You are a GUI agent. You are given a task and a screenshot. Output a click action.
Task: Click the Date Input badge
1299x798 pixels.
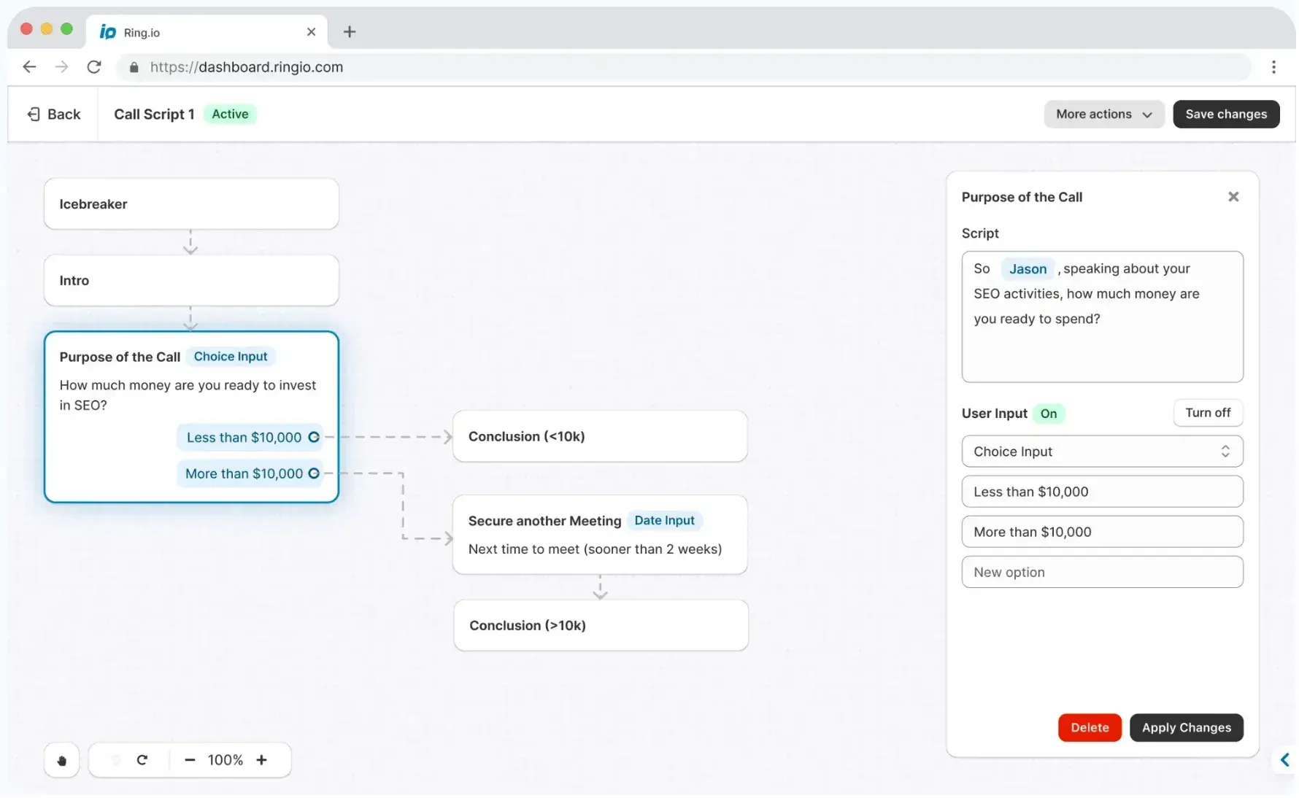click(664, 520)
